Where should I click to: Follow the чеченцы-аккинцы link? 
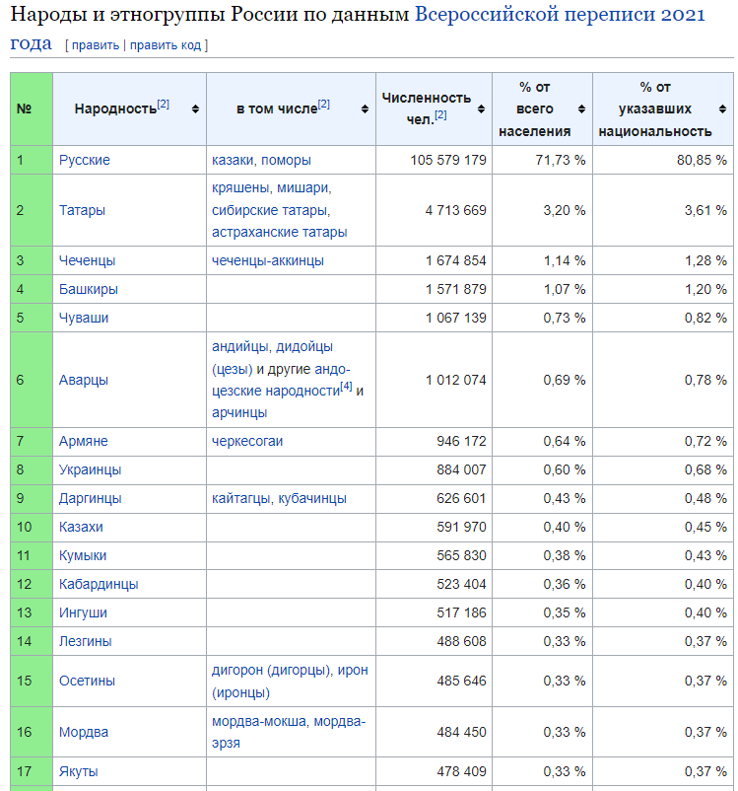tap(268, 260)
